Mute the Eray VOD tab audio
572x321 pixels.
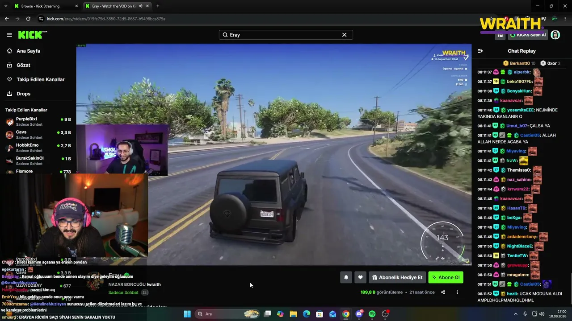coord(140,6)
